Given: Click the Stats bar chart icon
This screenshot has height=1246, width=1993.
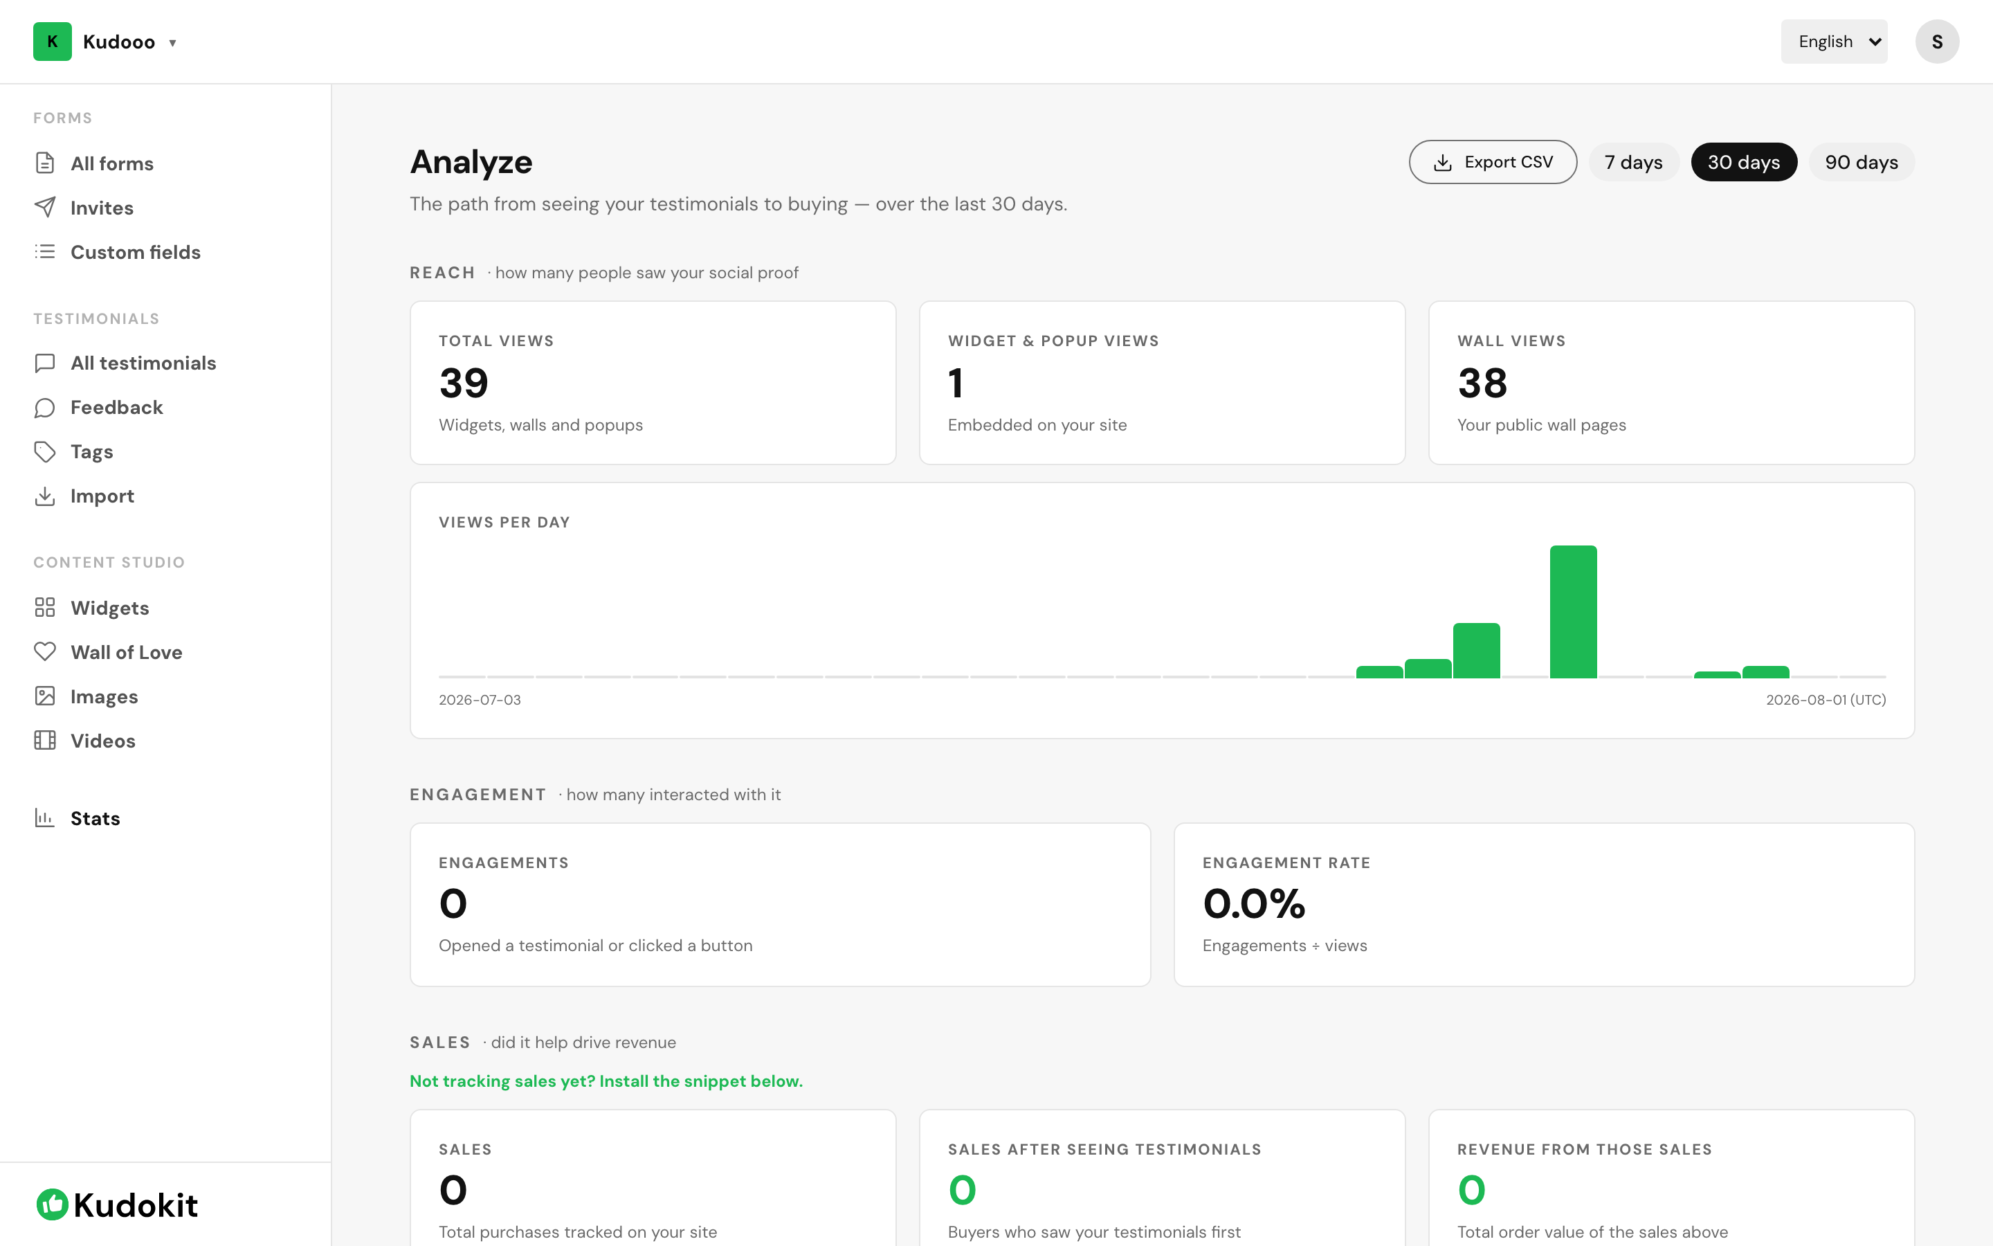Looking at the screenshot, I should click(45, 818).
